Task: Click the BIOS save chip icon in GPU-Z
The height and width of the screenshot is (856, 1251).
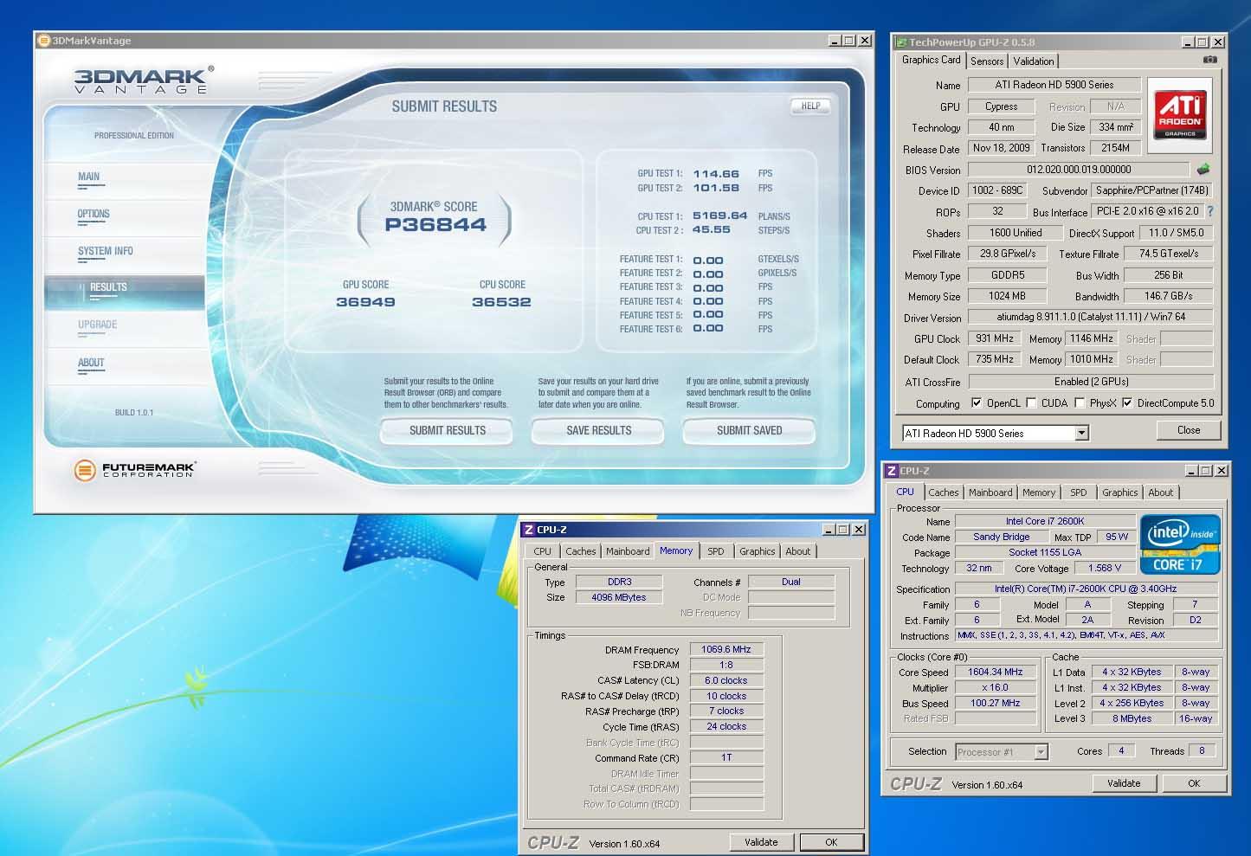Action: click(1203, 169)
